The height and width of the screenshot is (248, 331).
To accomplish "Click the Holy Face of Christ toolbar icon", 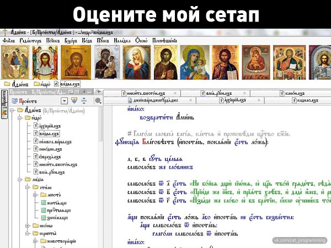I will (x=45, y=62).
